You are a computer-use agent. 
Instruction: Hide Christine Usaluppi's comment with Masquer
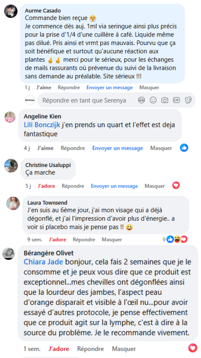click(155, 186)
